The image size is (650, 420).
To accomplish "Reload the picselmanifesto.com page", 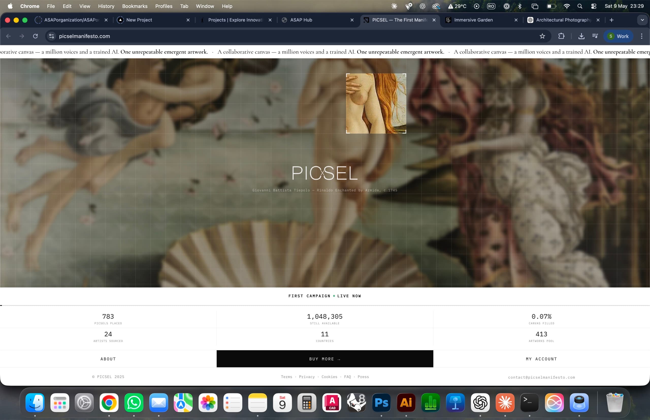I will 36,36.
